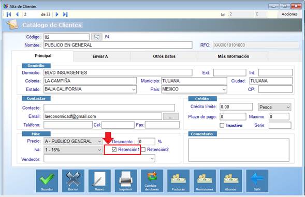Go to the first client record
Screen dimensions: 305x197
click(9, 14)
